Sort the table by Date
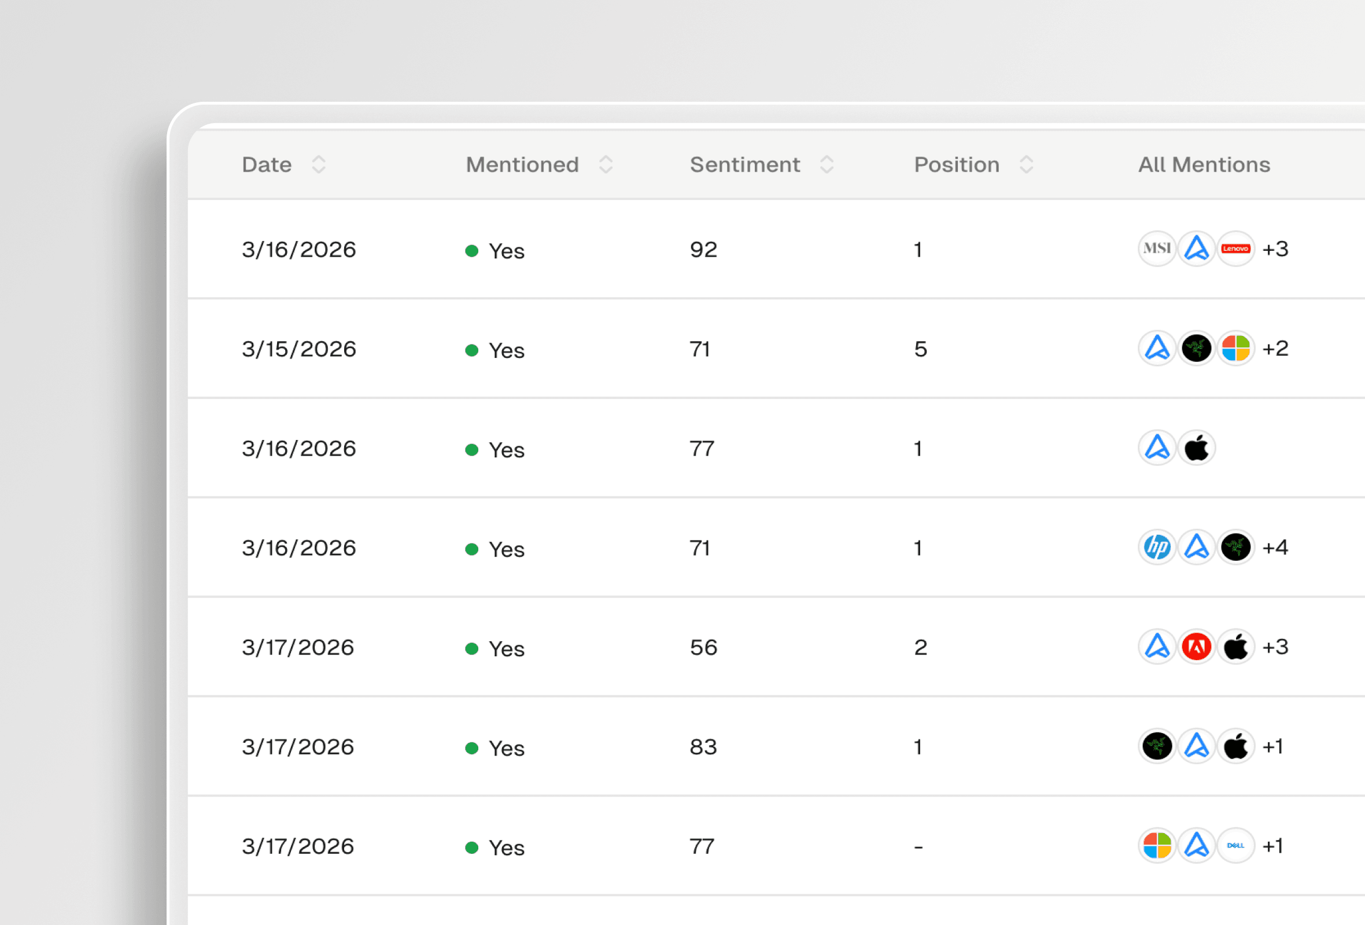The image size is (1365, 925). tap(319, 164)
